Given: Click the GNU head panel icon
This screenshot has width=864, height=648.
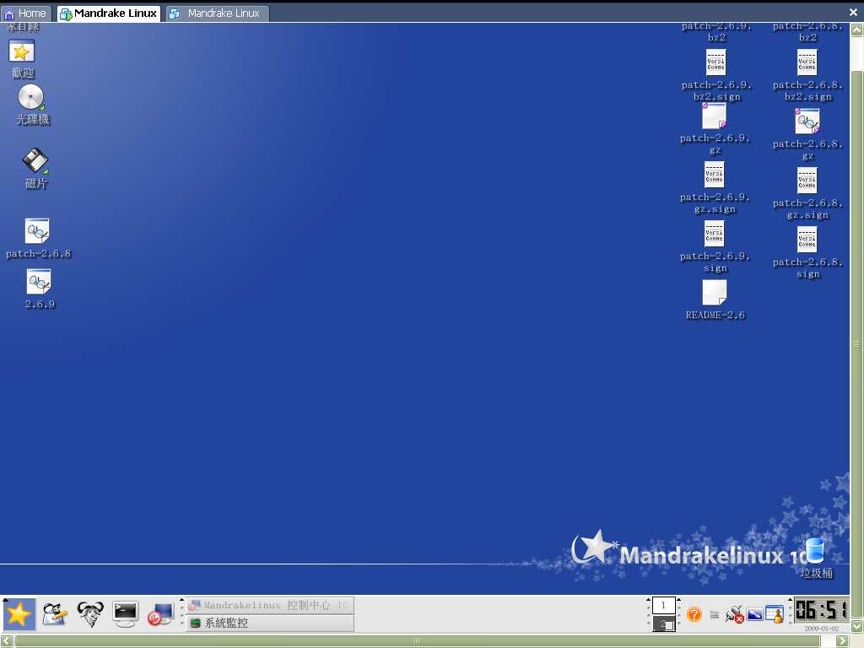Looking at the screenshot, I should pos(89,614).
